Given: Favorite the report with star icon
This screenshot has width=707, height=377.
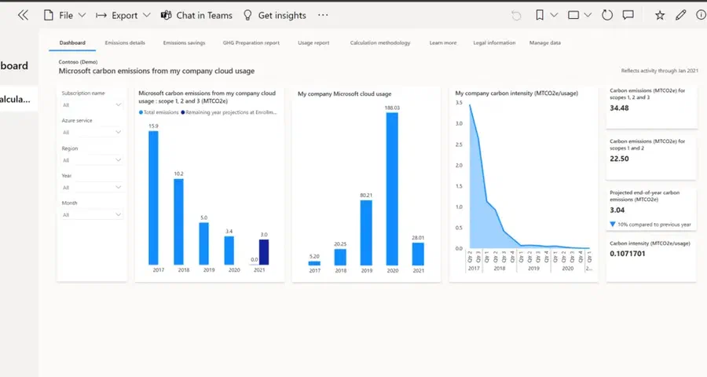Looking at the screenshot, I should tap(660, 16).
